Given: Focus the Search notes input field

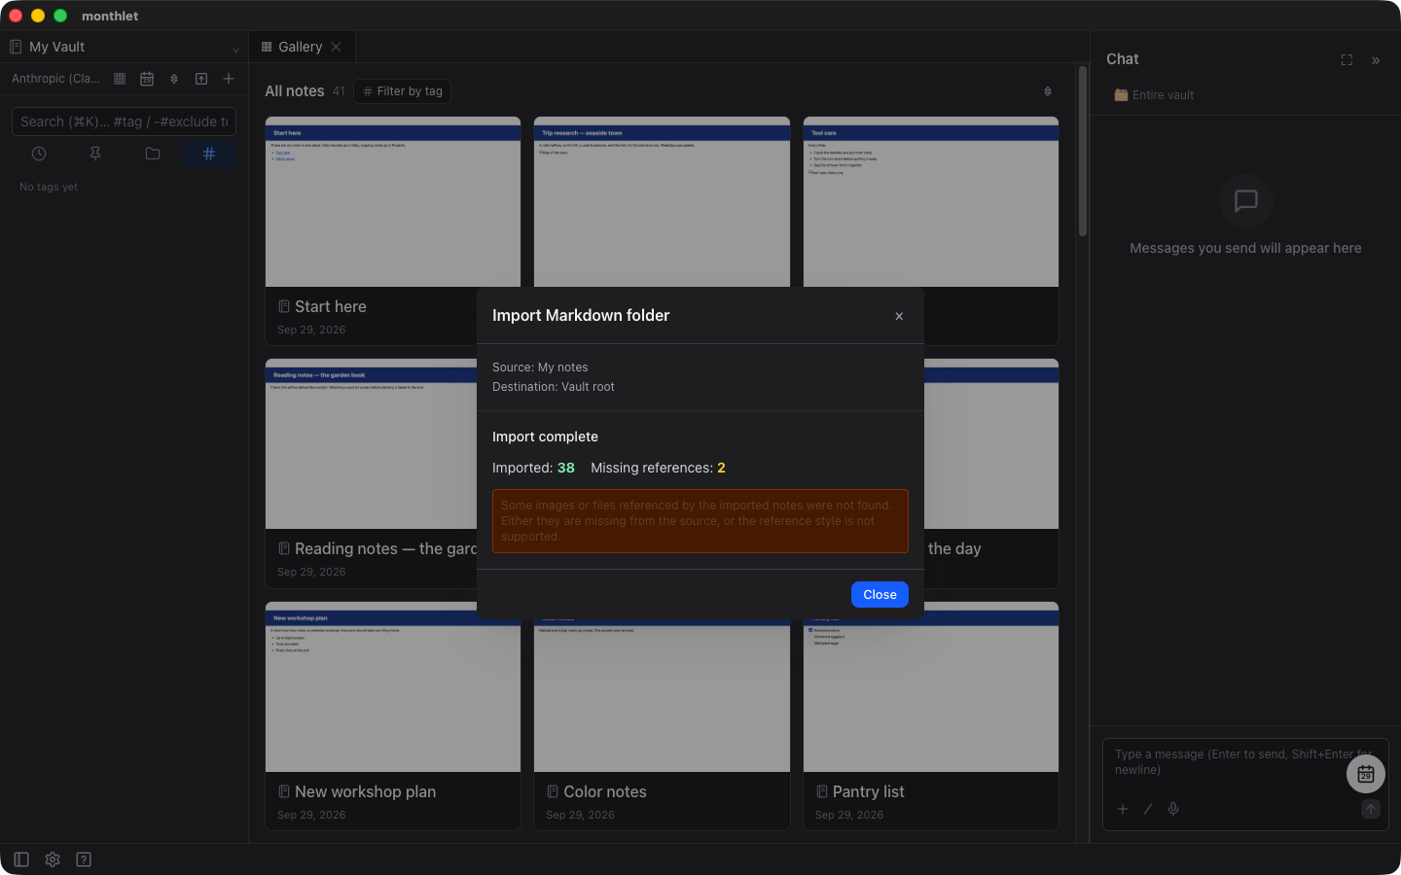Looking at the screenshot, I should coord(124,122).
